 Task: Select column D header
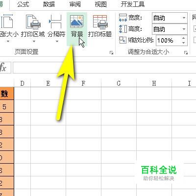[x=22, y=83]
